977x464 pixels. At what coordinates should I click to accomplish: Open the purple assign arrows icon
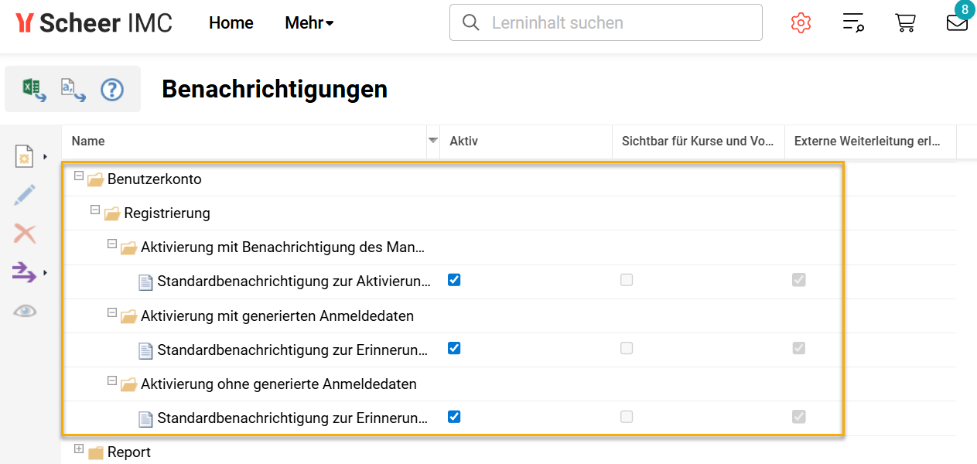pos(24,272)
